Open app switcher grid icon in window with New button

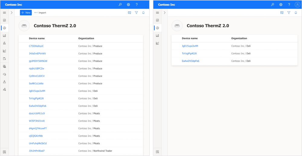(x=5, y=152)
